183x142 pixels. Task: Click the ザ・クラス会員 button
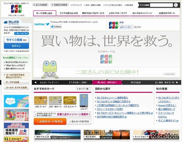point(16,82)
